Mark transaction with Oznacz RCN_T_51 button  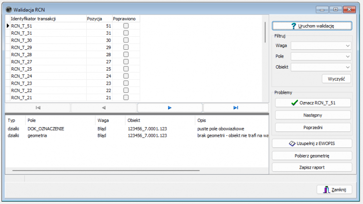pyautogui.click(x=313, y=103)
